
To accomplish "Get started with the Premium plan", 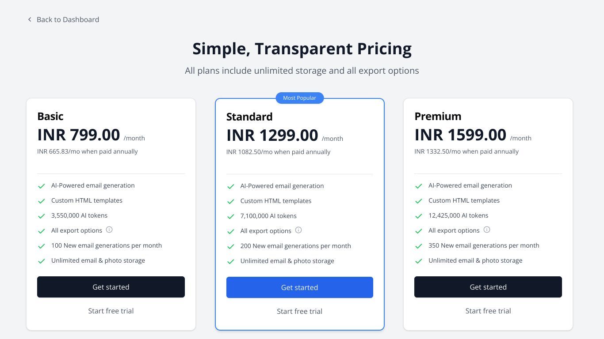I will (488, 287).
